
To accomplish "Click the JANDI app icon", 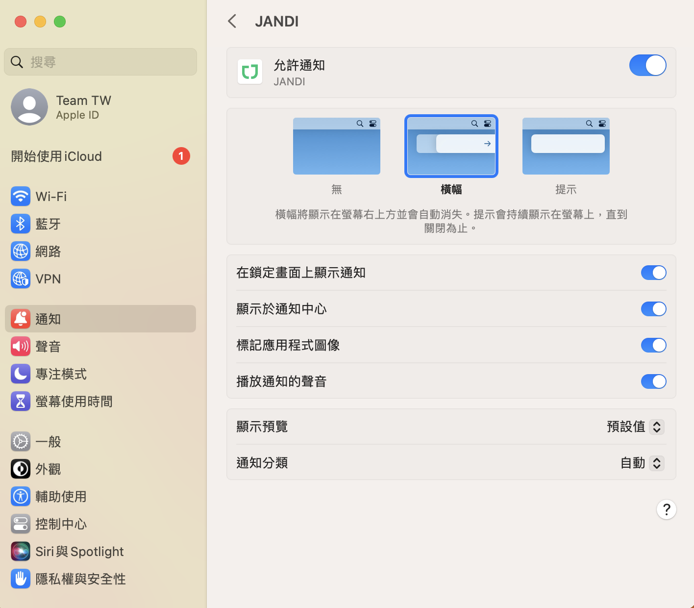I will pos(250,72).
